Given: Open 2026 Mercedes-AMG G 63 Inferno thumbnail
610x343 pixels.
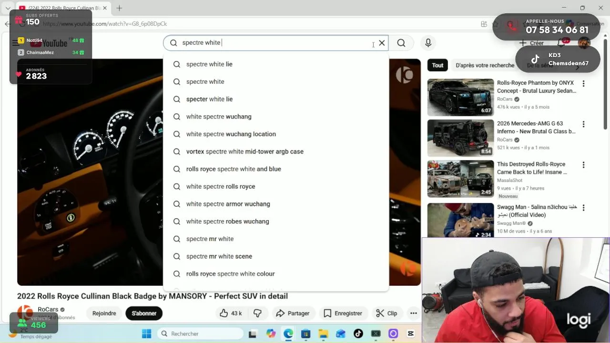Looking at the screenshot, I should click(x=460, y=138).
